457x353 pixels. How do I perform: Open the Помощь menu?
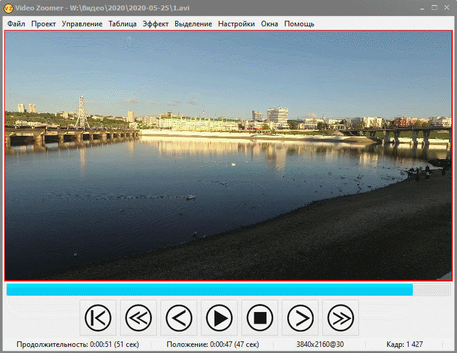click(x=299, y=24)
